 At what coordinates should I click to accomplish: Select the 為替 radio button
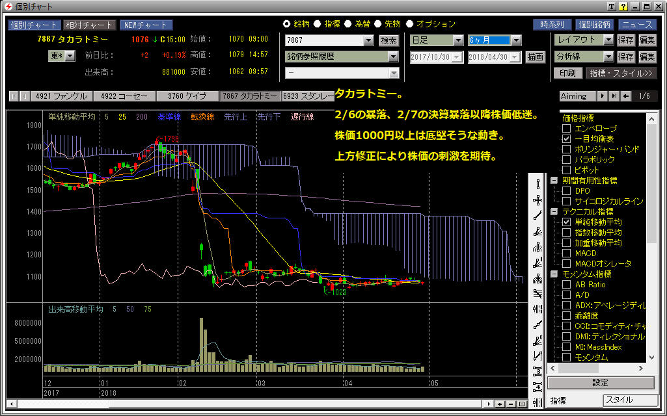[348, 24]
